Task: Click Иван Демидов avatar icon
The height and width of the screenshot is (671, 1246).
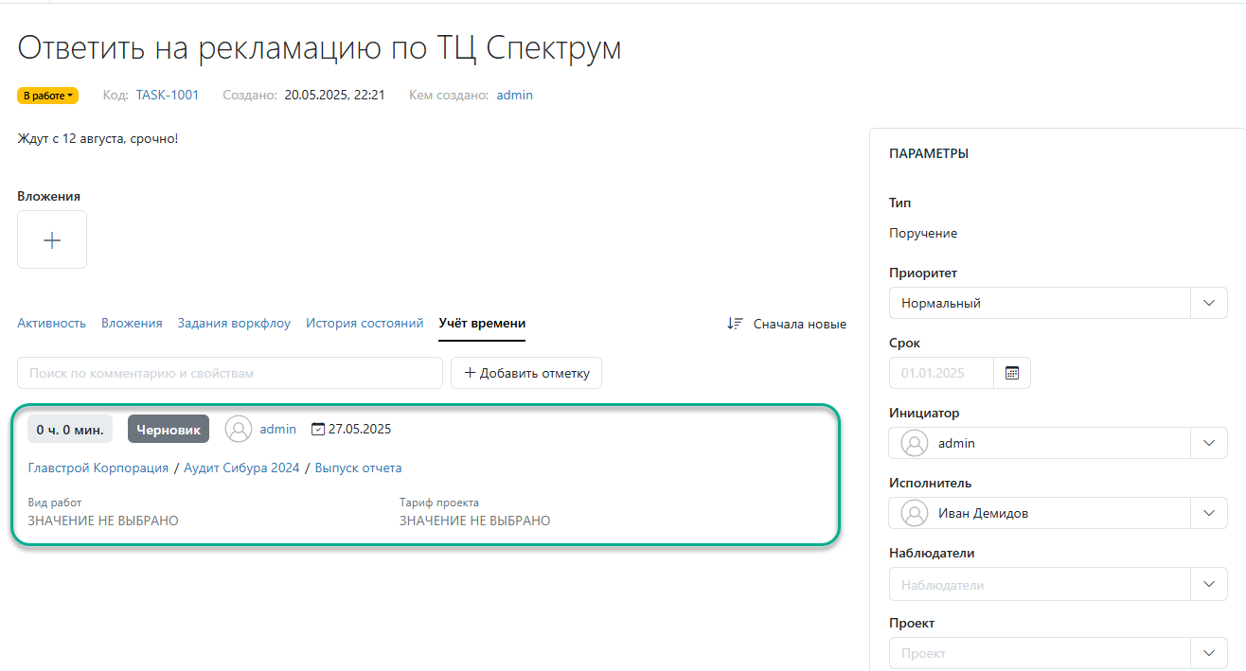Action: coord(915,513)
